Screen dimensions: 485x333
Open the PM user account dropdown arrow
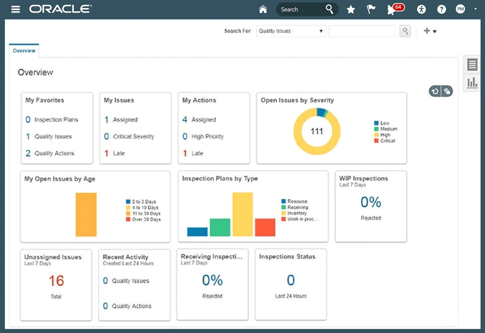pos(475,9)
